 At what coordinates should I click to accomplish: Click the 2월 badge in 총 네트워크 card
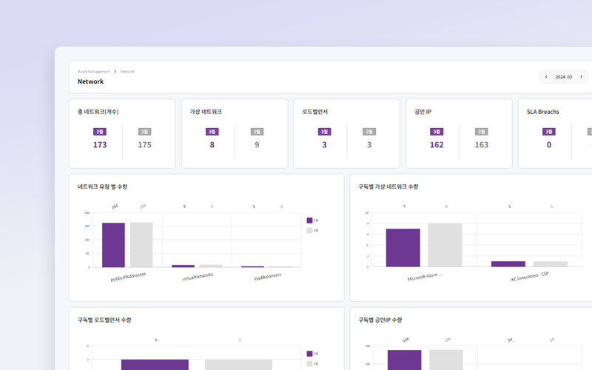[144, 132]
